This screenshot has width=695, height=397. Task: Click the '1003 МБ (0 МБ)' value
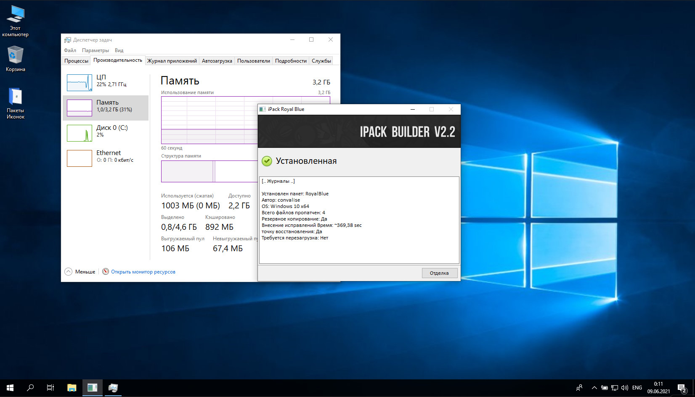coord(191,205)
